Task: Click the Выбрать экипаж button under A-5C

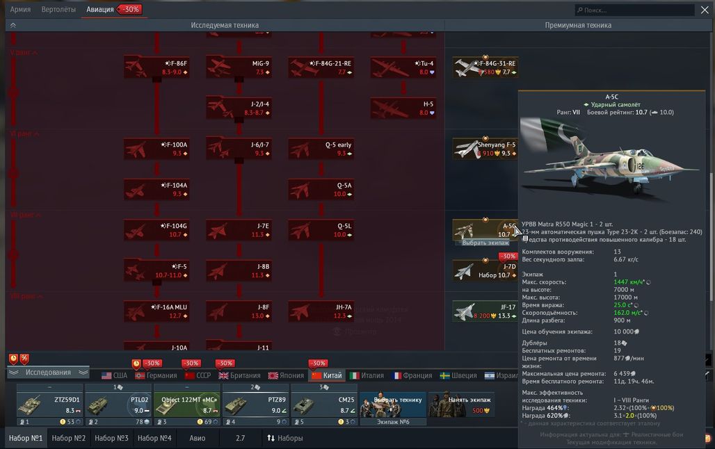Action: [485, 243]
